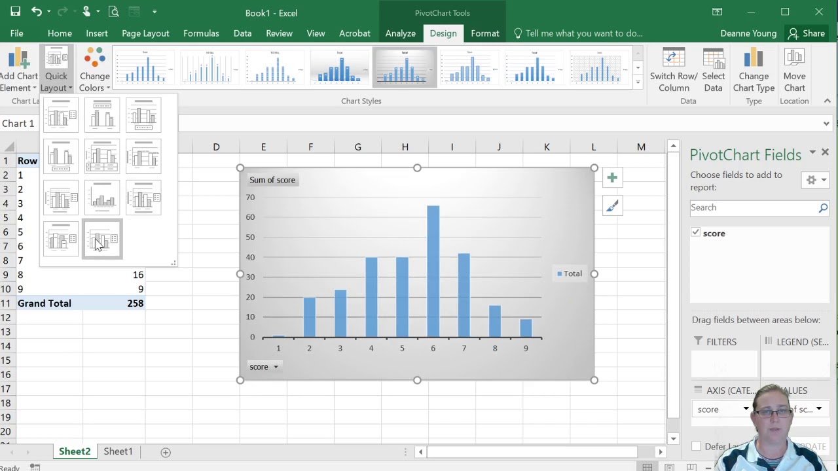Viewport: 838px width, 471px height.
Task: Apply the dark-background fourth chart style
Action: coord(340,67)
